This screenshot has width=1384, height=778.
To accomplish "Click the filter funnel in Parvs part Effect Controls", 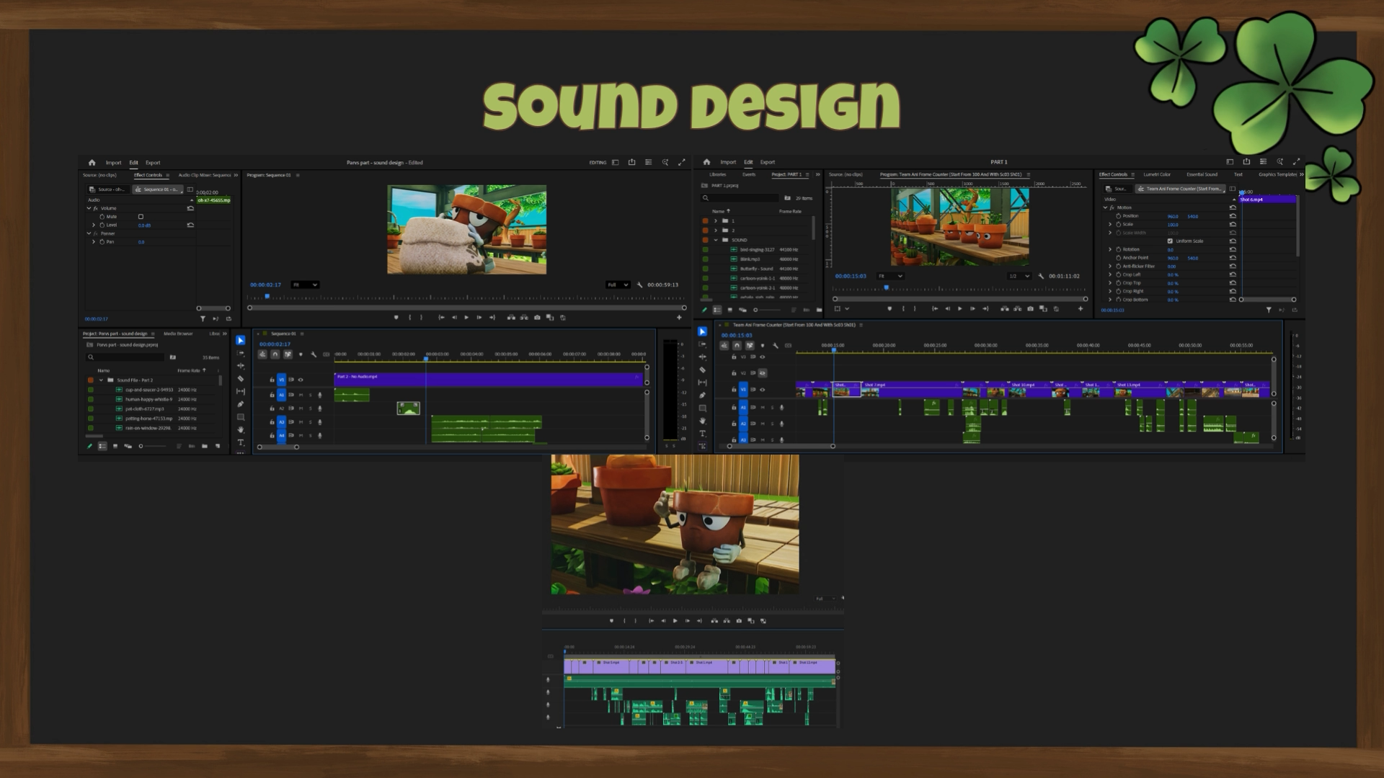I will coord(203,318).
